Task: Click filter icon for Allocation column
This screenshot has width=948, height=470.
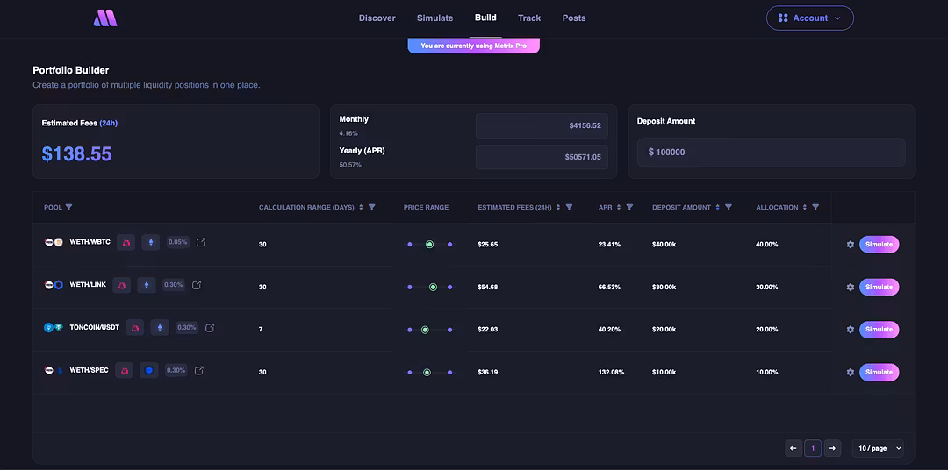Action: [815, 207]
